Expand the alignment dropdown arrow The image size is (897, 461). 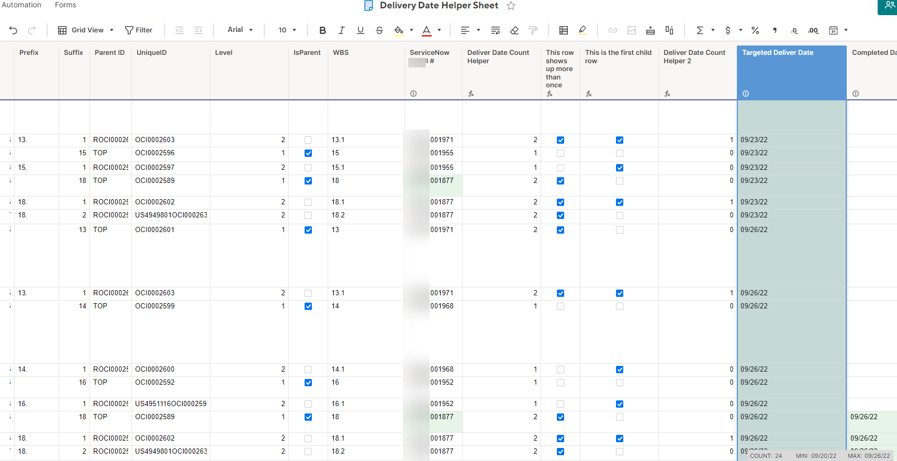(x=479, y=30)
